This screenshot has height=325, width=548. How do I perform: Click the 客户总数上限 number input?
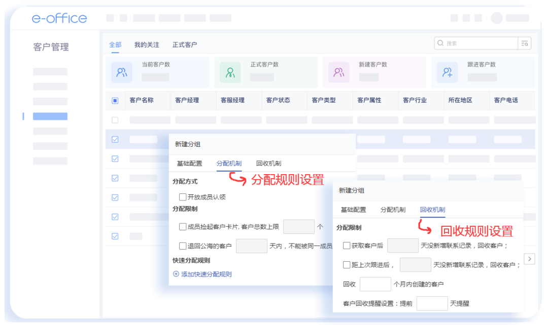click(299, 227)
